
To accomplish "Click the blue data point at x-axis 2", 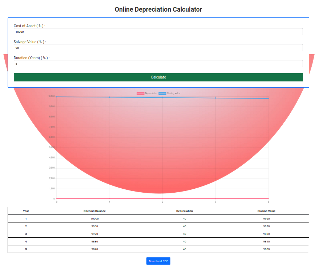I will 162,98.
